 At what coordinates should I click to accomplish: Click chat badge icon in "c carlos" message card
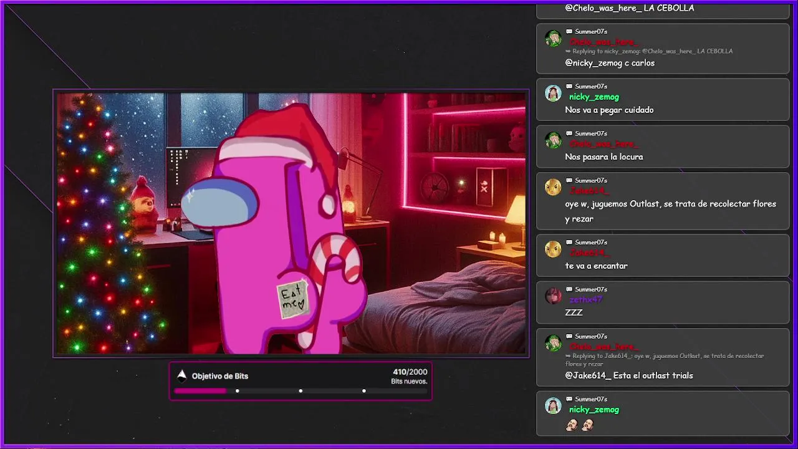point(569,31)
